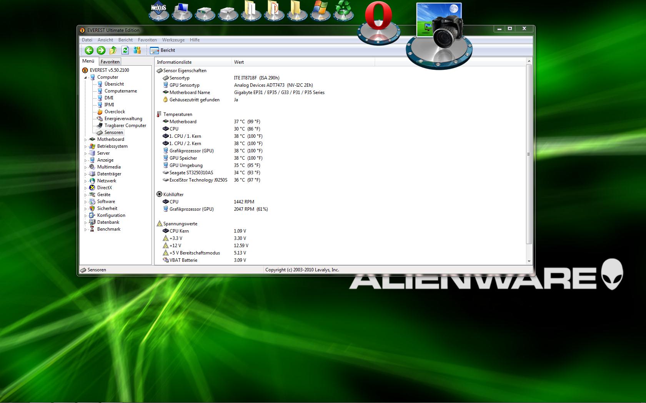Image resolution: width=646 pixels, height=403 pixels.
Task: Open the users toolbar icon
Action: point(137,50)
